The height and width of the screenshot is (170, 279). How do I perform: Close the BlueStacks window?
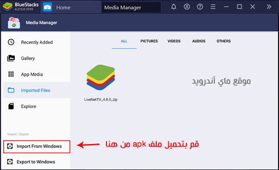pos(252,7)
